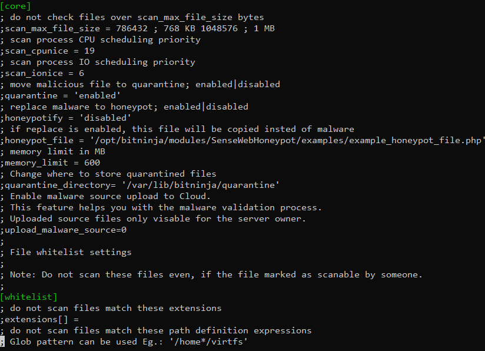Click the honeypotify 'disabled' value
Viewport: 485px width, 351px height.
105,118
